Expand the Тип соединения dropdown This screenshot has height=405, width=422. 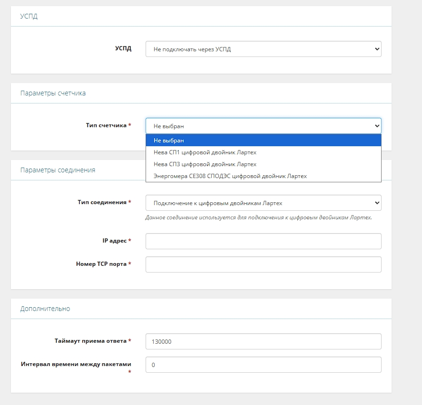[x=263, y=203]
